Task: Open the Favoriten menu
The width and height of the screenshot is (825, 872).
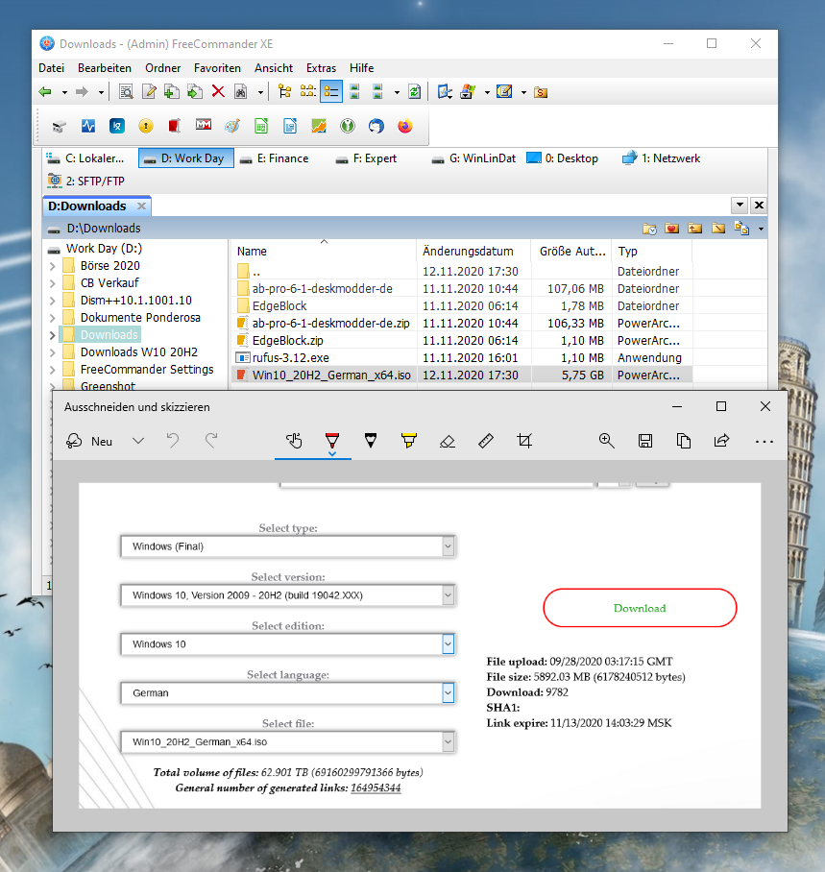Action: (x=217, y=68)
